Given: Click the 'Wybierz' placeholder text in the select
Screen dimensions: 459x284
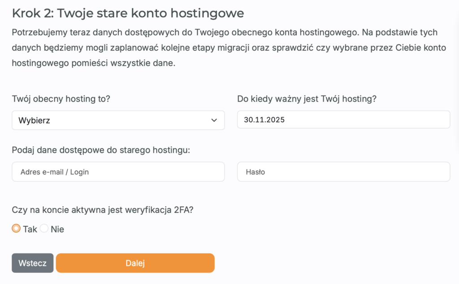Looking at the screenshot, I should (x=34, y=120).
